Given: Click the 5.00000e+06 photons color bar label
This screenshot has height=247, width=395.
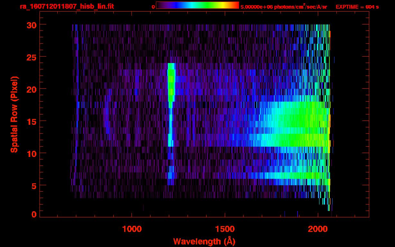Looking at the screenshot, I should click(283, 7).
